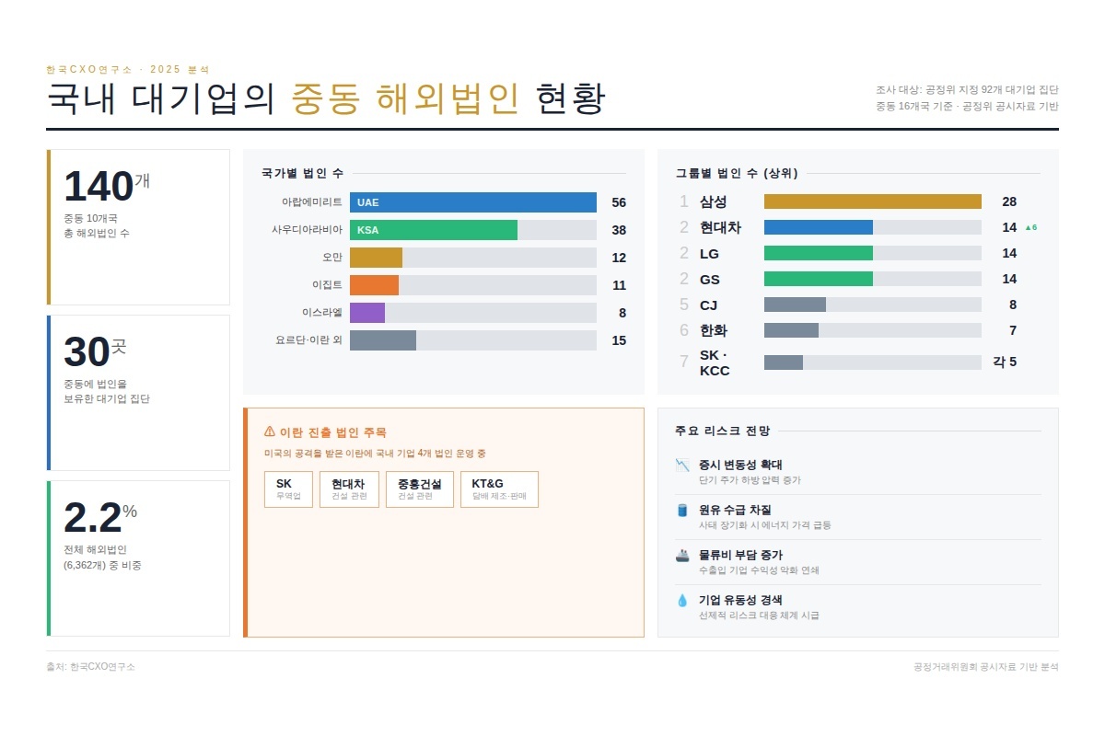Image resolution: width=1105 pixels, height=736 pixels.
Task: Click the 국가별 법인 수 section heading
Action: click(x=302, y=173)
